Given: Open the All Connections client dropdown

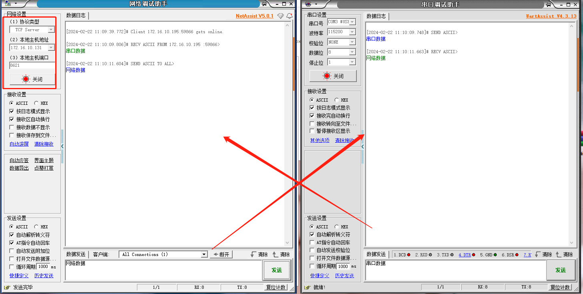Looking at the screenshot, I should tap(204, 254).
